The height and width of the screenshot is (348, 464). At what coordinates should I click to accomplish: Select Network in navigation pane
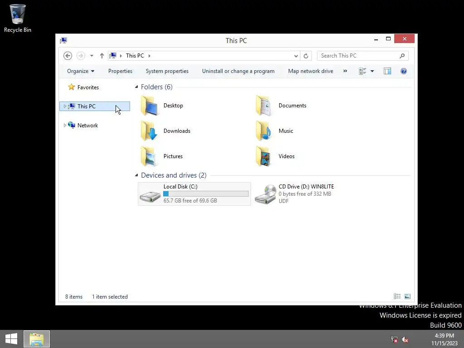pyautogui.click(x=87, y=125)
